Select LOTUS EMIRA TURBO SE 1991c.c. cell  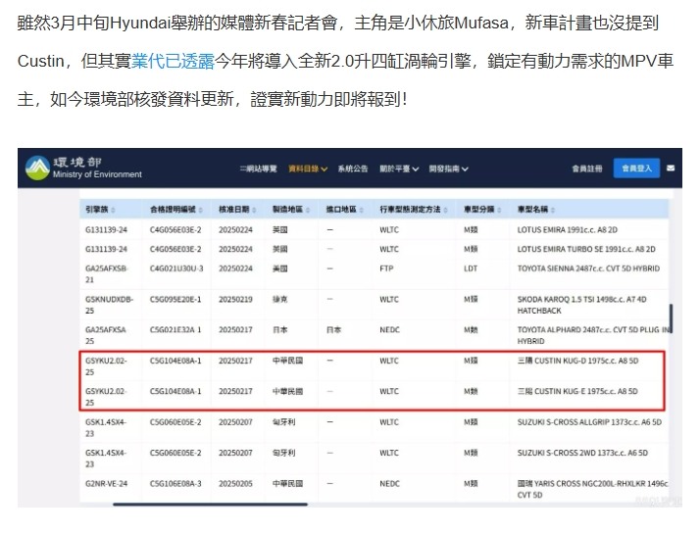(x=586, y=249)
